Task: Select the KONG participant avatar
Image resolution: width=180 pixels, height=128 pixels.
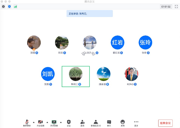Action: tap(131, 74)
